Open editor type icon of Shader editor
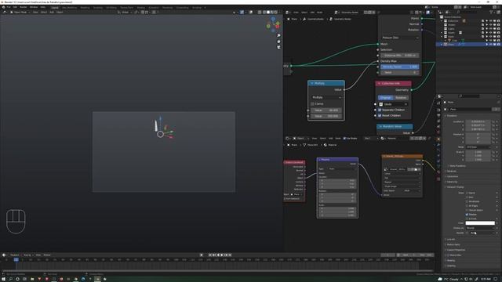 288,139
